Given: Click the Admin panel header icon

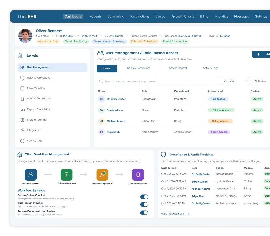Looking at the screenshot, I should [21, 56].
